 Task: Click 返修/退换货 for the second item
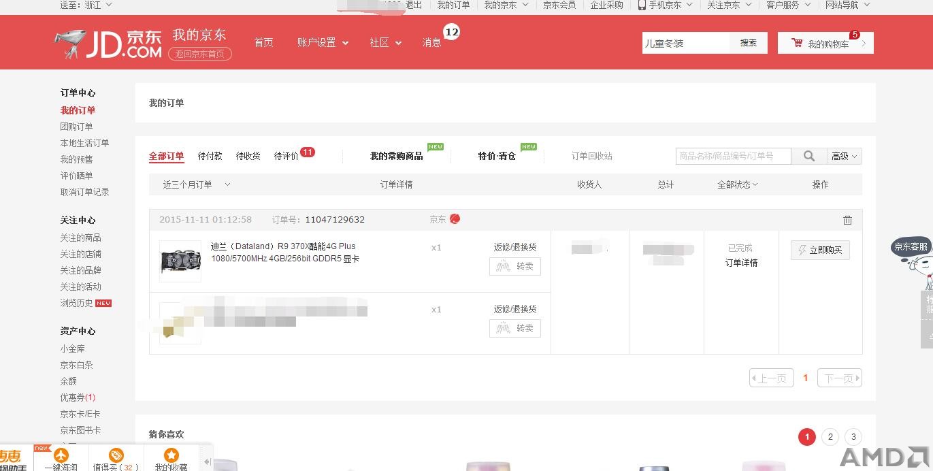[x=515, y=309]
